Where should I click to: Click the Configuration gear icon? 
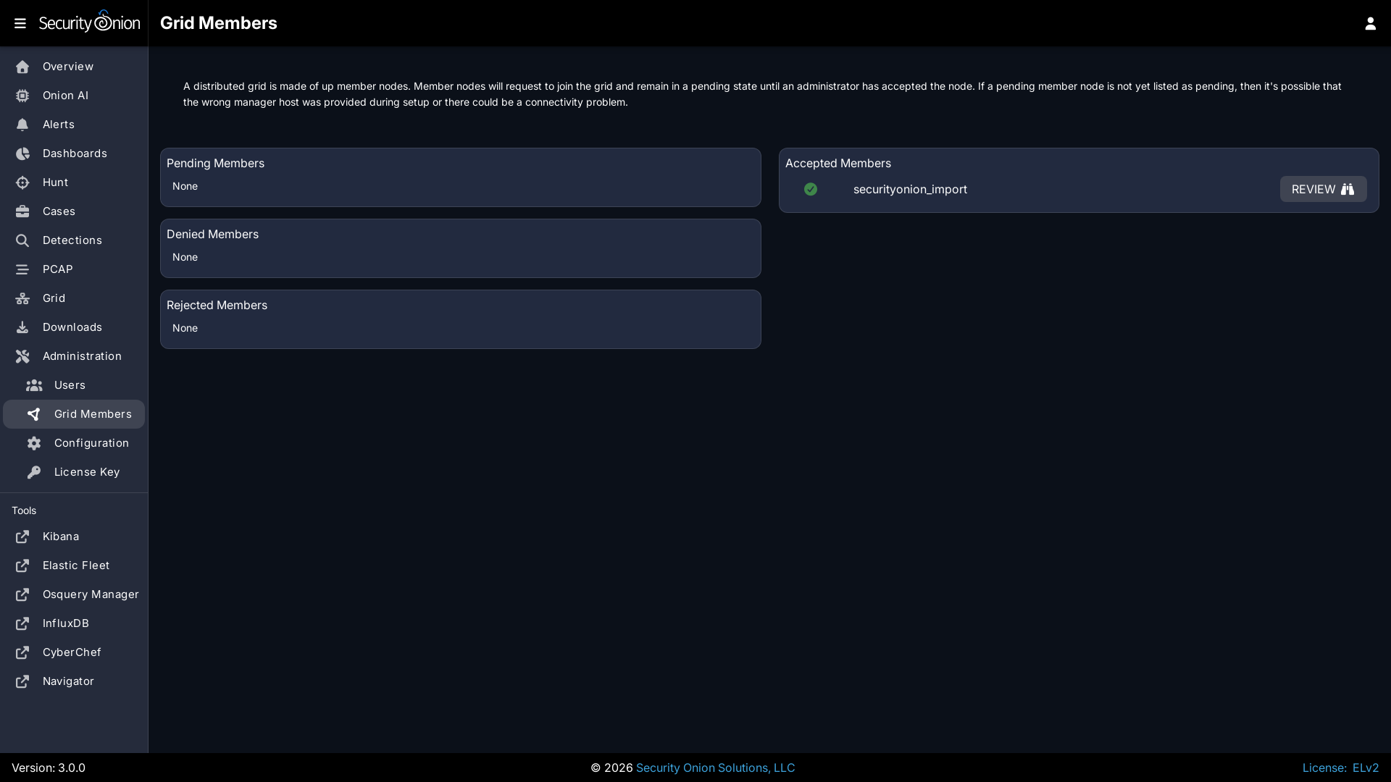34,443
